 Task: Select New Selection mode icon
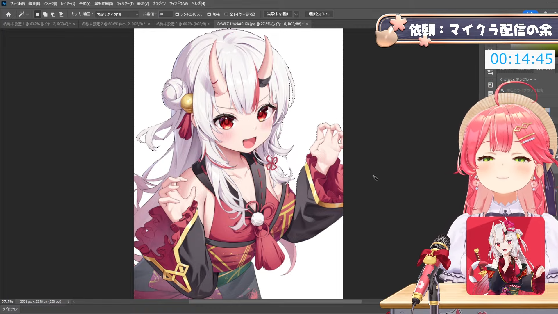point(37,14)
